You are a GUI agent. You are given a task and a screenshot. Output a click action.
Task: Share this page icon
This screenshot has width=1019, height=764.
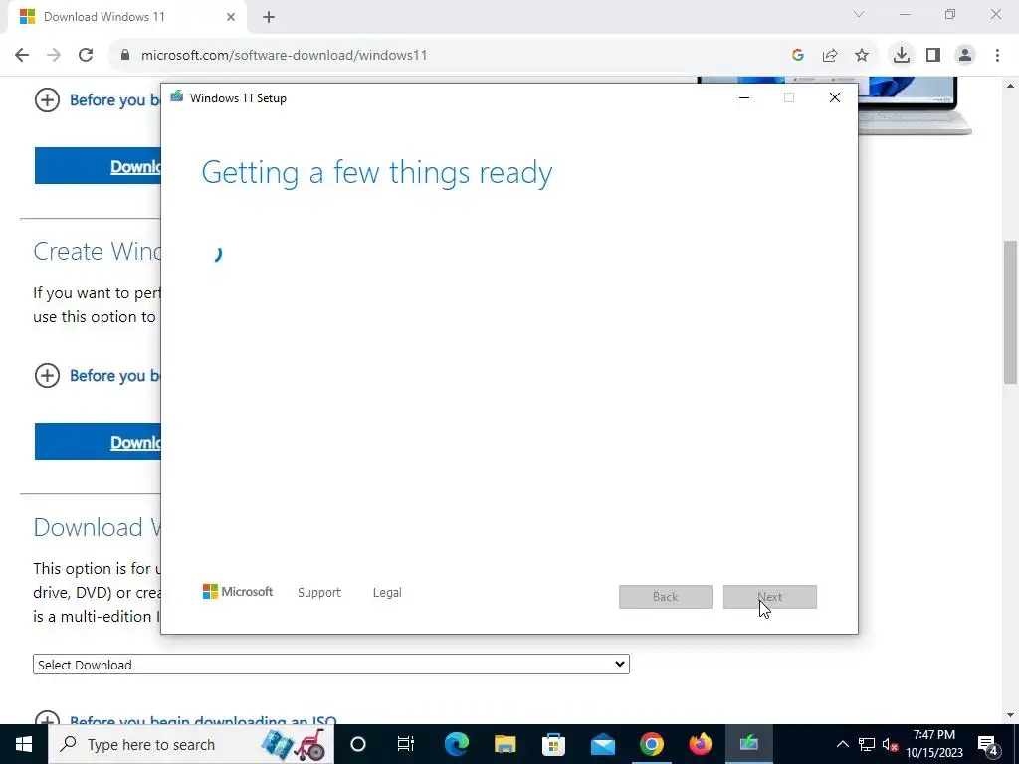830,56
